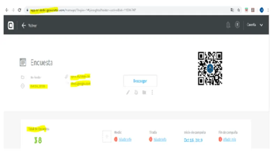Viewport: 272px width, 159px height.
Task: Click the link icon beside the short URL
Action: (66, 77)
